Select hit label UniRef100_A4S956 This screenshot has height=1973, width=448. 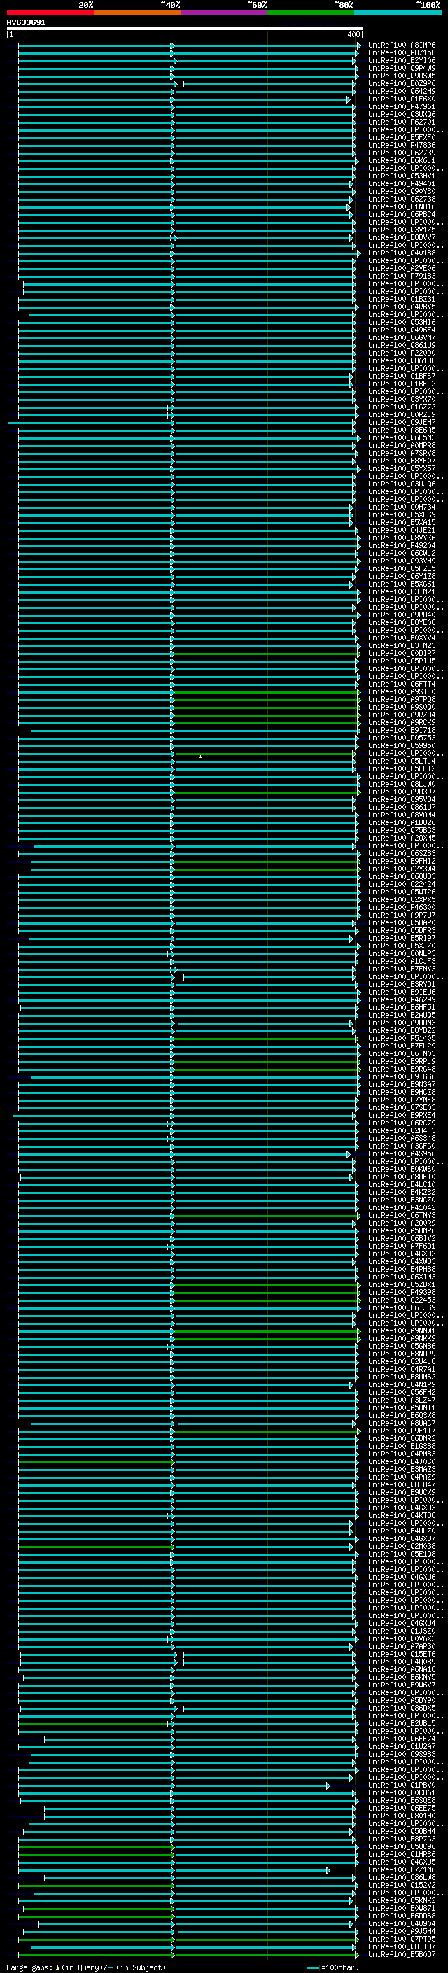pos(401,1154)
